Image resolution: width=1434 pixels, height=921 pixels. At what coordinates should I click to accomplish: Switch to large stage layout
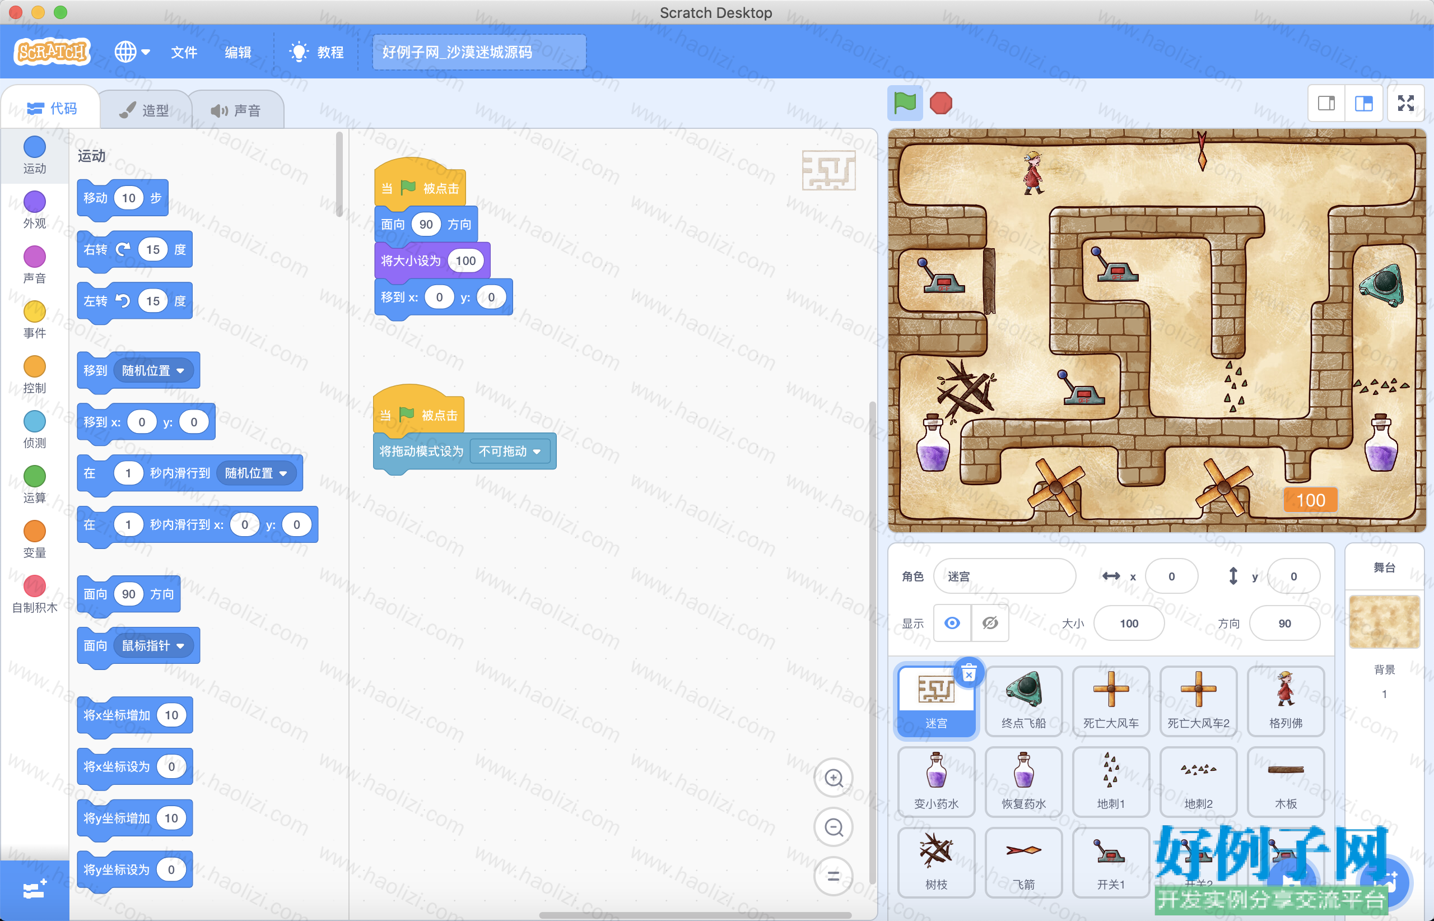coord(1363,104)
